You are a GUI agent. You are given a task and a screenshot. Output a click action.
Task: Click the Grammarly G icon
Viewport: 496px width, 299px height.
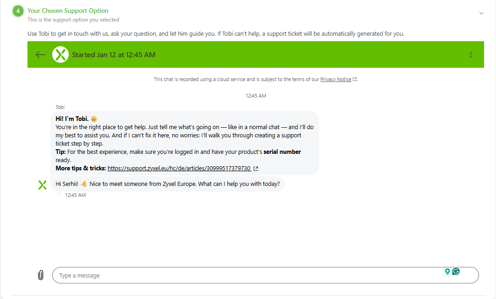pos(456,272)
